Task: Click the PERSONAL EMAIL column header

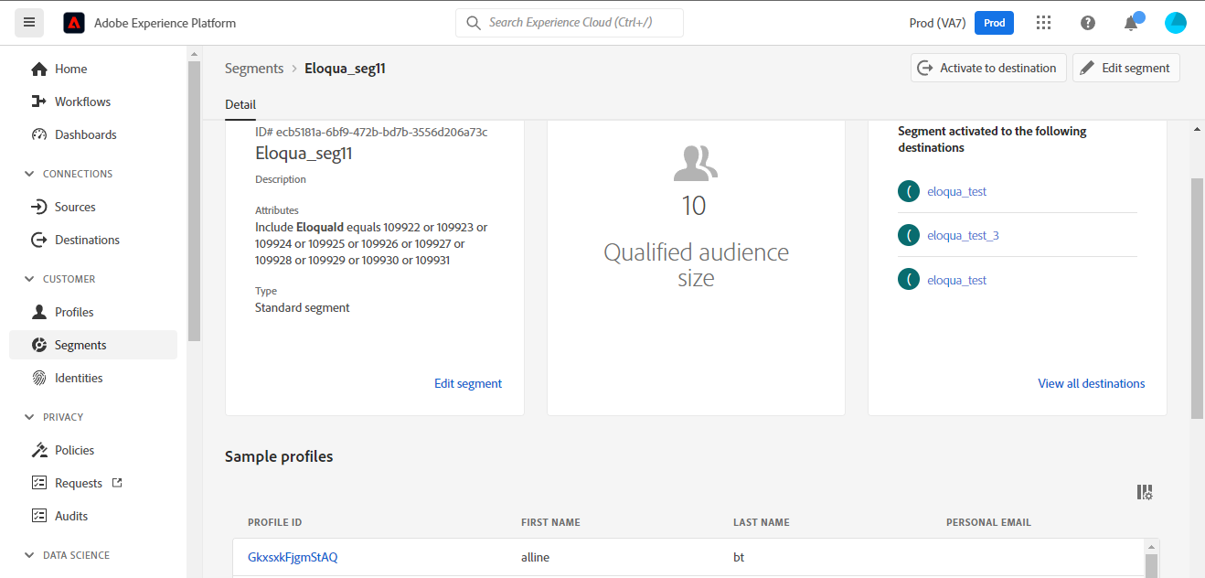Action: pyautogui.click(x=988, y=522)
